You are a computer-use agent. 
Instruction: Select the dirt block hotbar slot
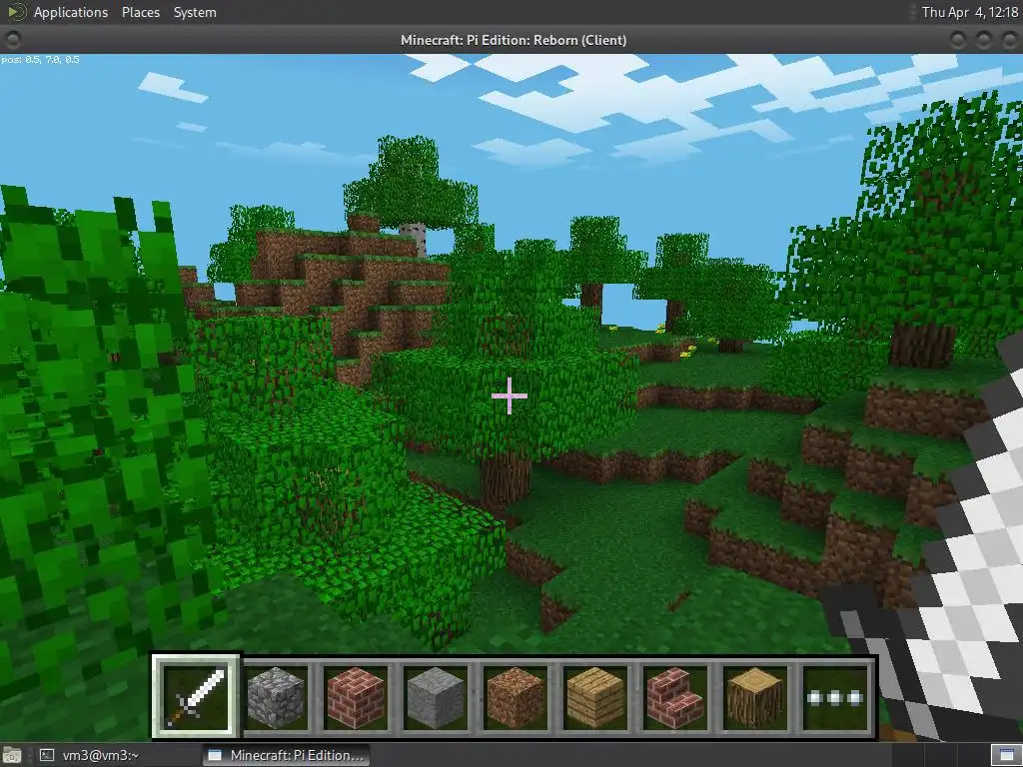pos(514,696)
